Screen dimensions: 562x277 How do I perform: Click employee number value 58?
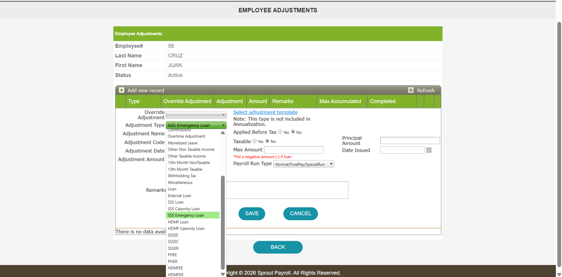pos(171,46)
